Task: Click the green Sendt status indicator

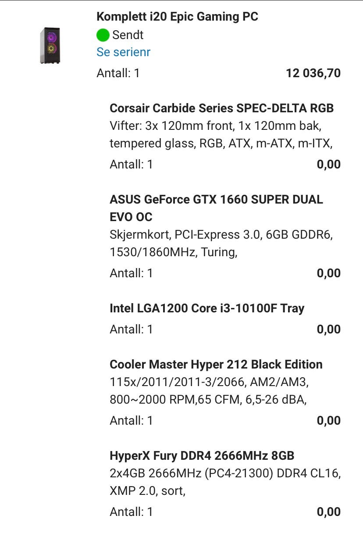Action: pyautogui.click(x=103, y=35)
